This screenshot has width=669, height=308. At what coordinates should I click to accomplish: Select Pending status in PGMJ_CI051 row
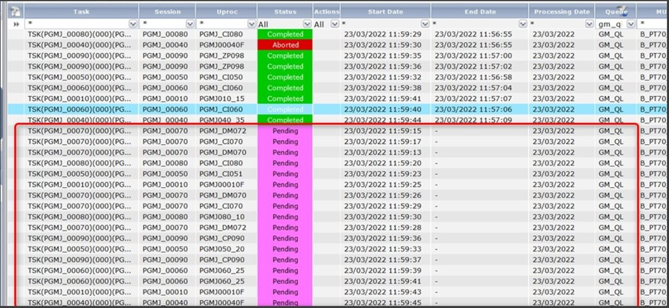[285, 174]
